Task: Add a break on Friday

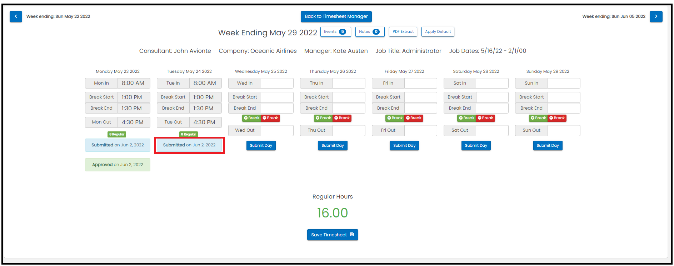Action: tap(395, 118)
